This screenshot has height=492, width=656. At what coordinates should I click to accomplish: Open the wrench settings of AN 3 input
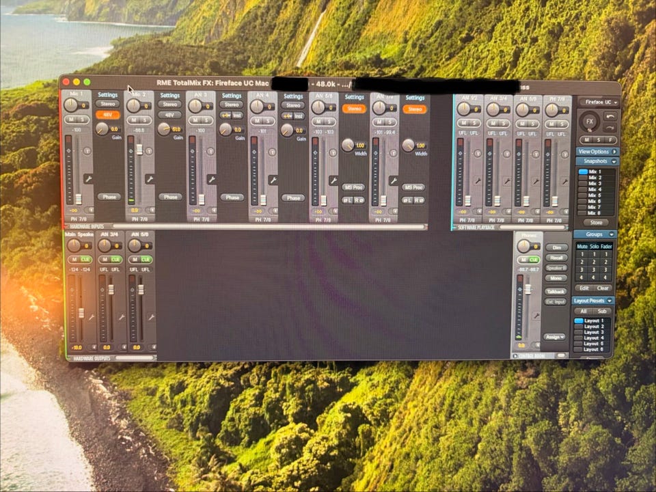[x=212, y=180]
